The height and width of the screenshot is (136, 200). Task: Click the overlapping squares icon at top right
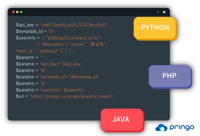click(x=164, y=12)
